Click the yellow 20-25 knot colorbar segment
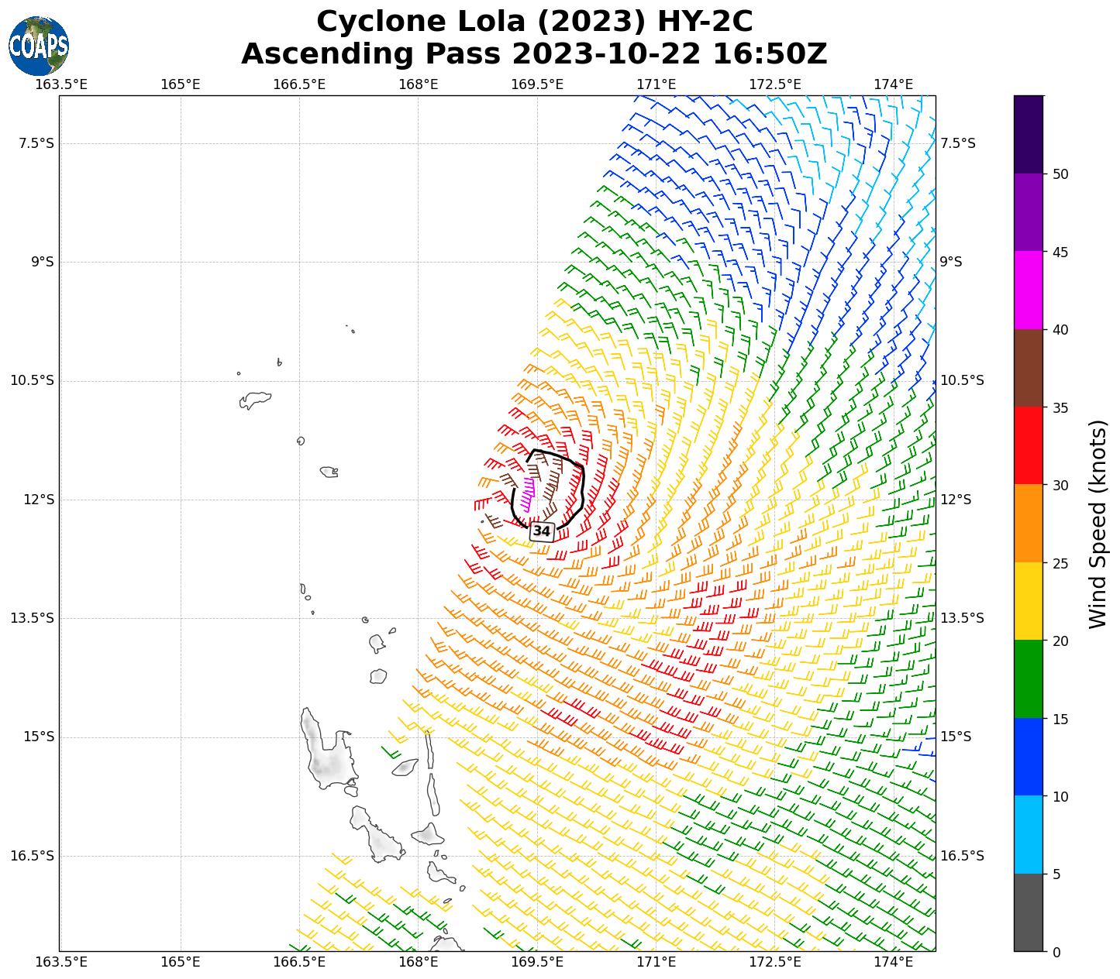The height and width of the screenshot is (979, 1120). tap(1029, 601)
